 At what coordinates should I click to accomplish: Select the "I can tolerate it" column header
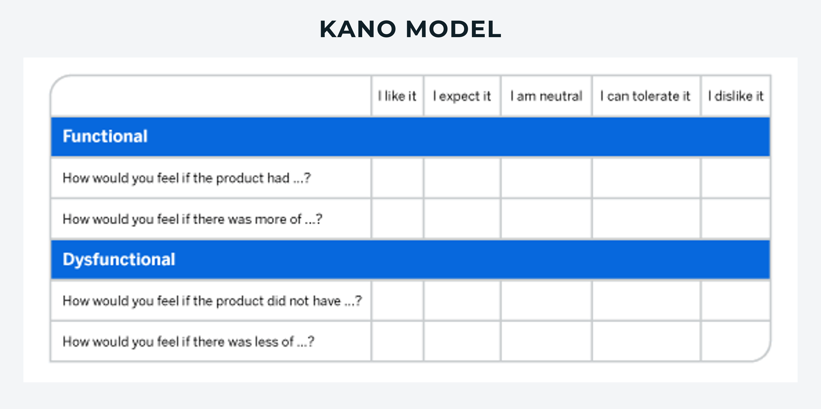pyautogui.click(x=646, y=96)
